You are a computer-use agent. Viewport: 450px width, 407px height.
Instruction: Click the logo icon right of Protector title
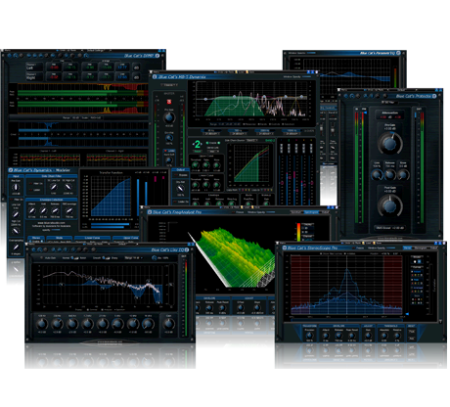(x=434, y=96)
